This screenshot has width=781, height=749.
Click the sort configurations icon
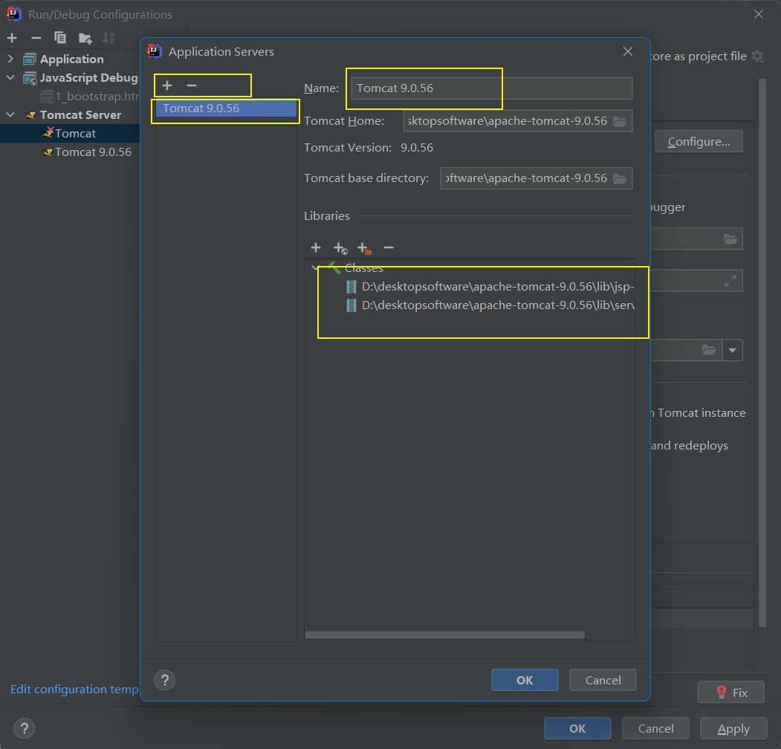108,38
